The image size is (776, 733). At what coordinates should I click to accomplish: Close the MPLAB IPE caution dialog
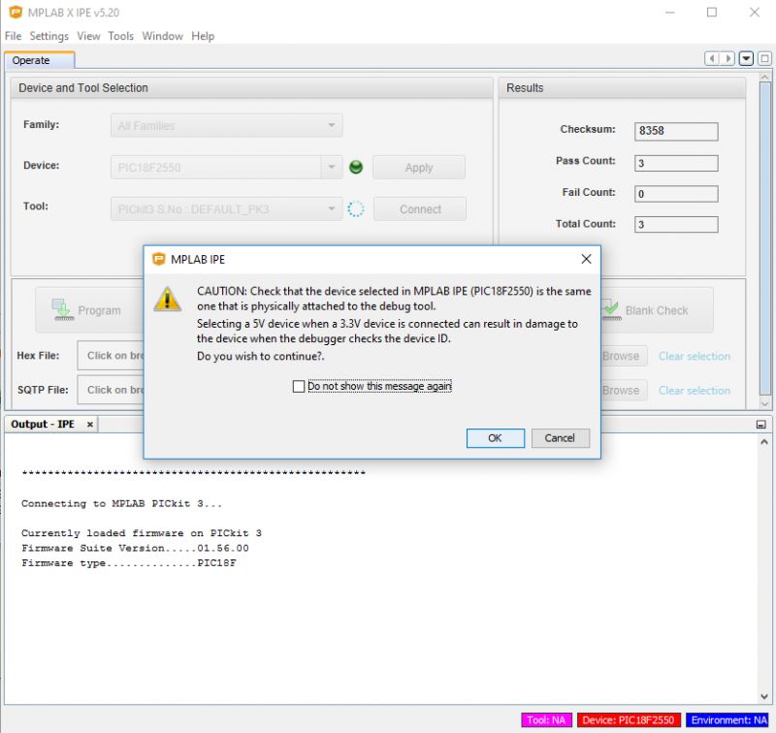click(586, 259)
